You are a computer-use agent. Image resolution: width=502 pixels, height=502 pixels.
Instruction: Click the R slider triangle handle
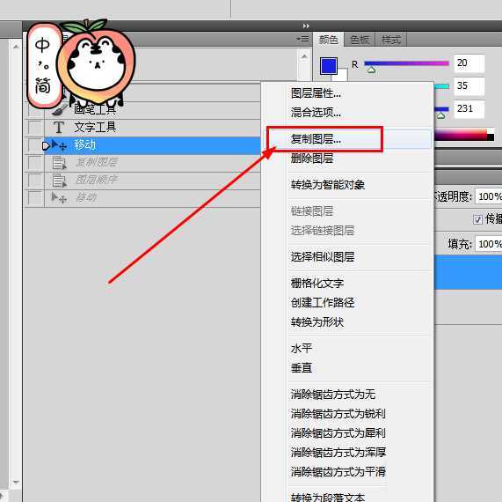coord(371,70)
